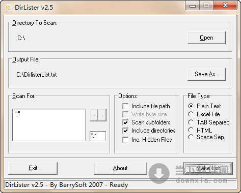
Task: Click the C:\ directory path text
Action: (x=21, y=38)
